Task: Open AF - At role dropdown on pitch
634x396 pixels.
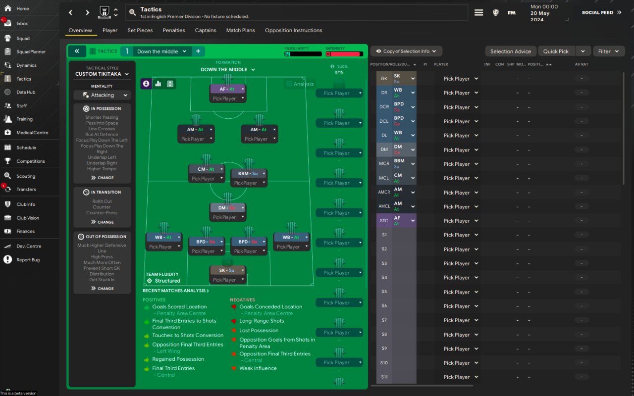Action: 242,89
